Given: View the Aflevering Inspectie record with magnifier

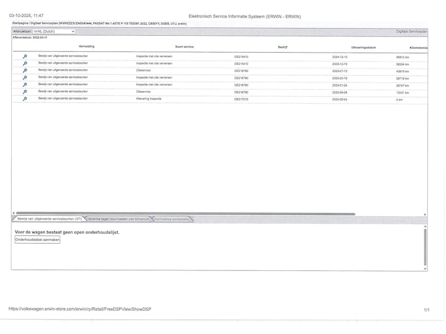Looking at the screenshot, I should pos(25,99).
